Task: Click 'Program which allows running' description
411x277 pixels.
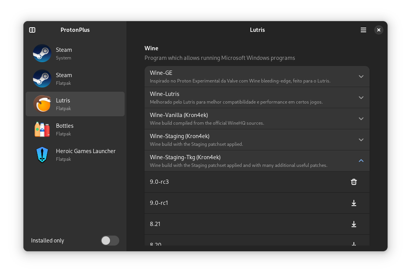Action: pyautogui.click(x=220, y=58)
